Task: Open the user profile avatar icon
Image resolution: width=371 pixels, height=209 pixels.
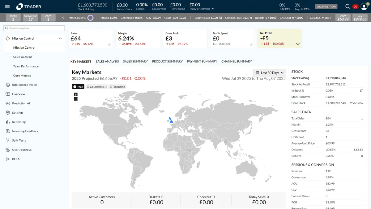Action: pos(364,7)
